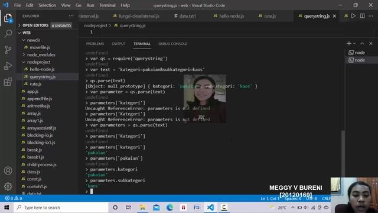Open the Mail app on taskbar
Viewport: 378px width, 213px height.
click(x=156, y=208)
